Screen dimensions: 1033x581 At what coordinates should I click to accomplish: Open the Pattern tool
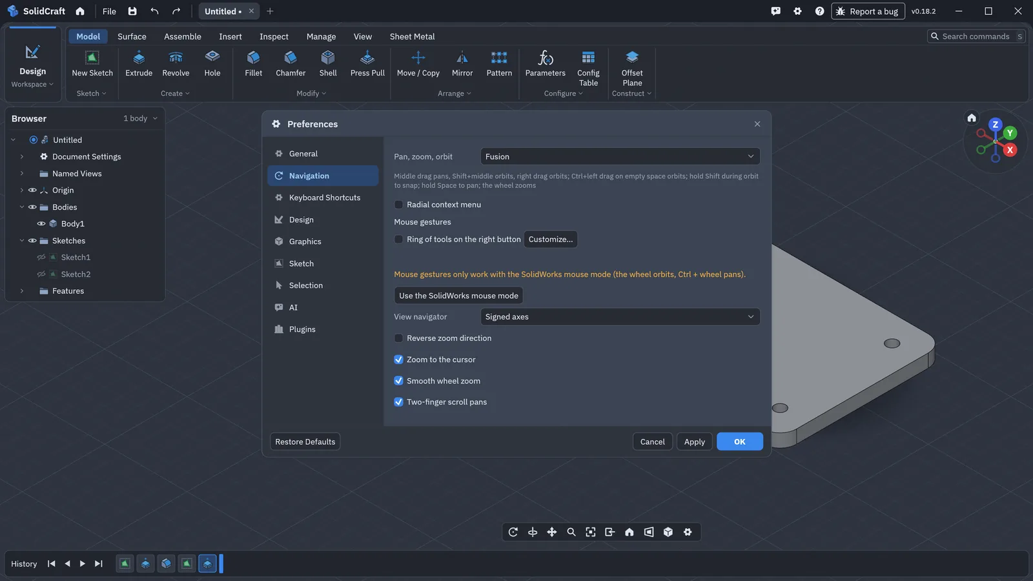[x=499, y=64]
